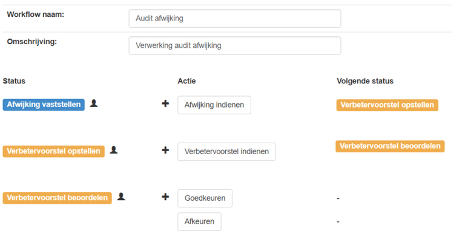459x240 pixels.
Task: Click the Verbetervoorstel beoordelen badge under Status
Action: click(58, 198)
